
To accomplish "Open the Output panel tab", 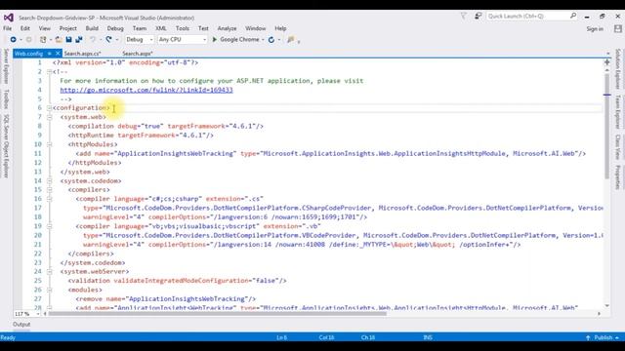I will pyautogui.click(x=21, y=325).
